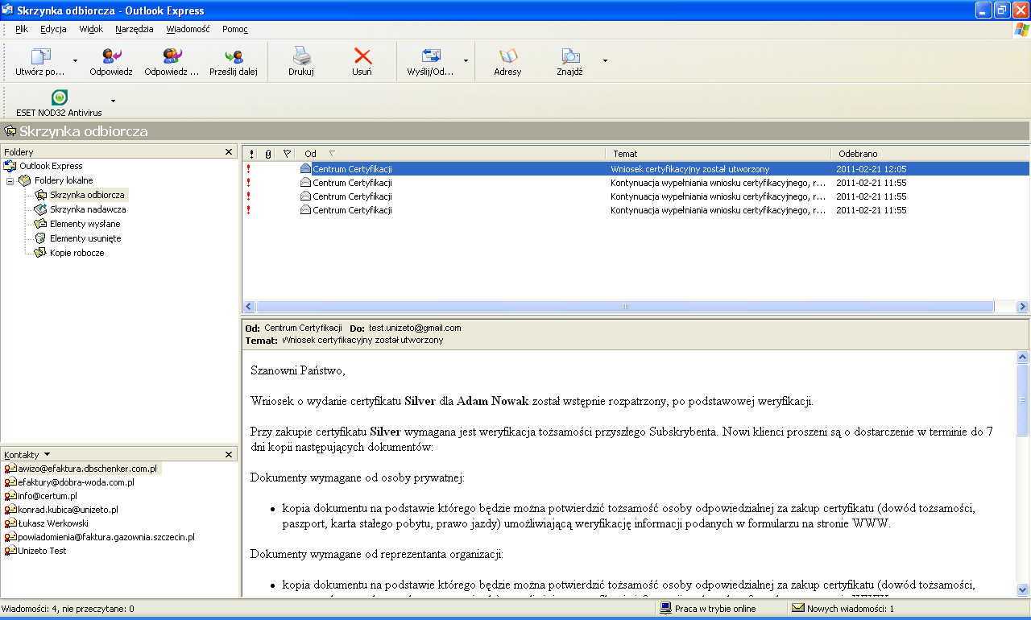Click the Windows logo throbber icon
Image resolution: width=1031 pixels, height=620 pixels.
(1021, 29)
